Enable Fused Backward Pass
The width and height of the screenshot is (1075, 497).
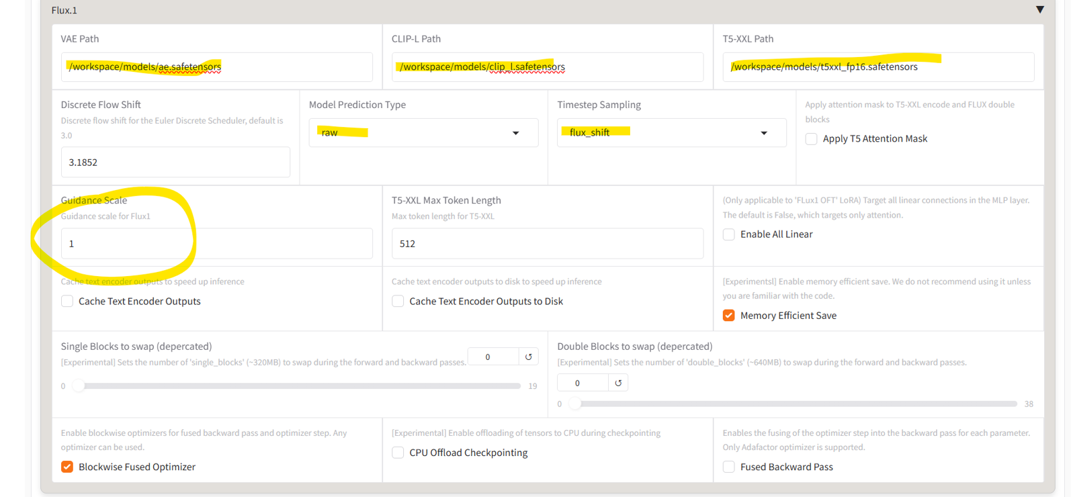coord(729,467)
